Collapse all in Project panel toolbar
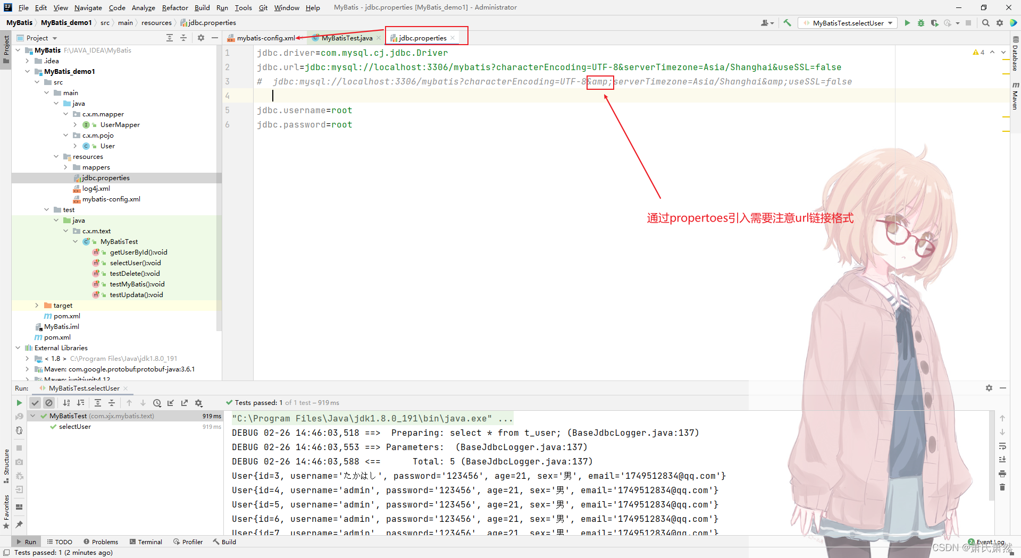 pos(183,38)
